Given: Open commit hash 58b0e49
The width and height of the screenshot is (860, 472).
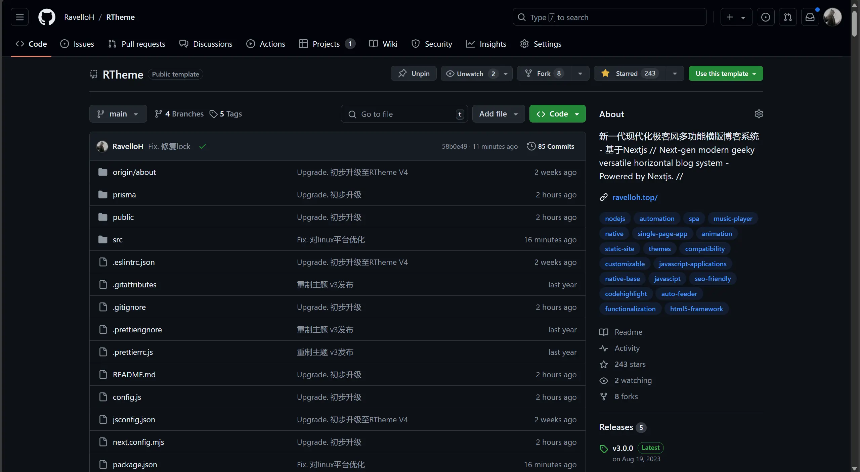Looking at the screenshot, I should [x=454, y=147].
